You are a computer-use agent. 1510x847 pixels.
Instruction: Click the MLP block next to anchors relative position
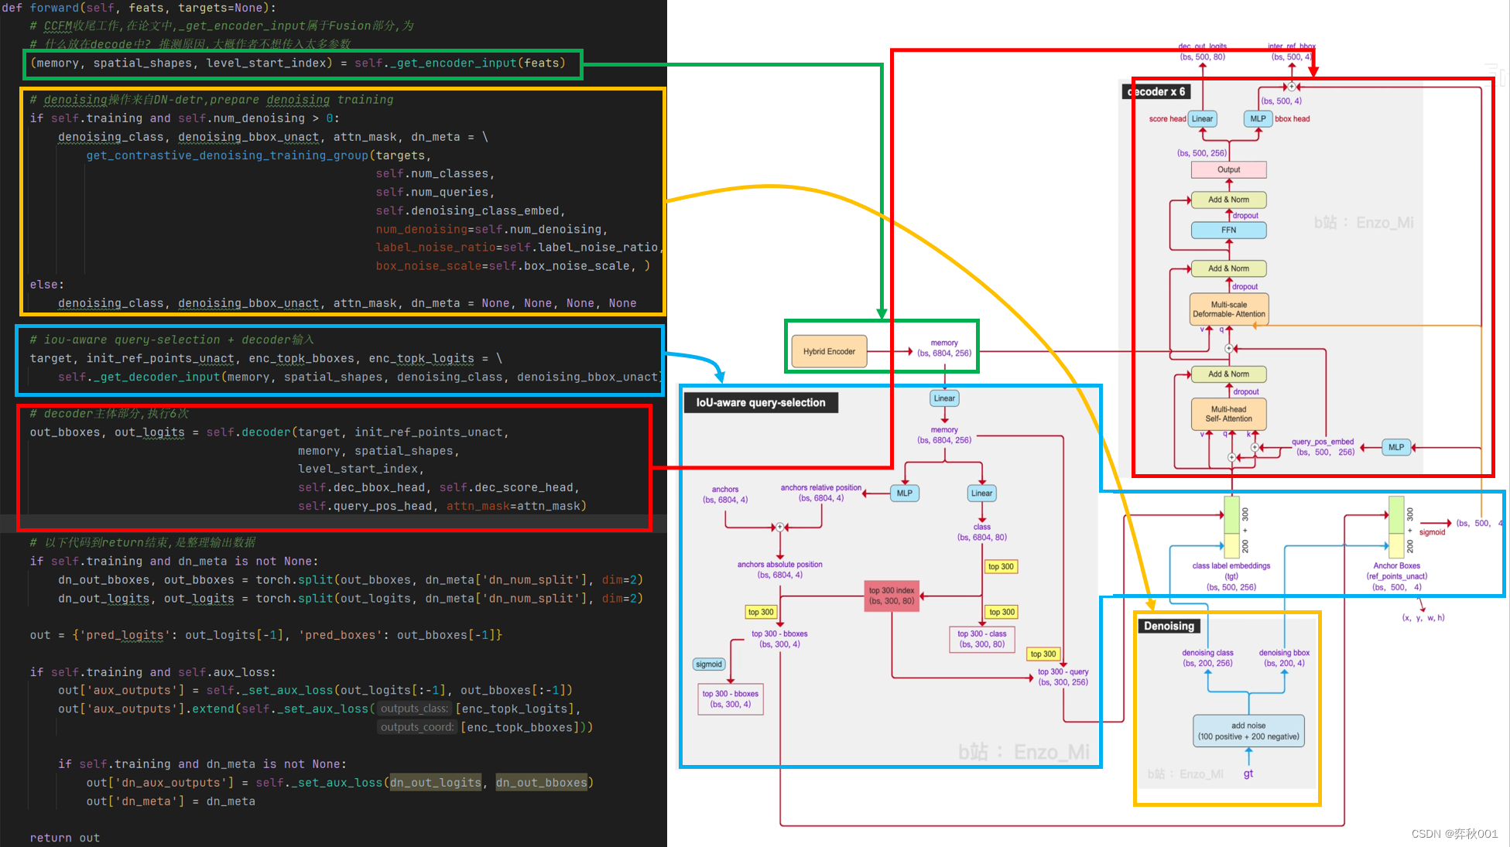click(x=904, y=494)
